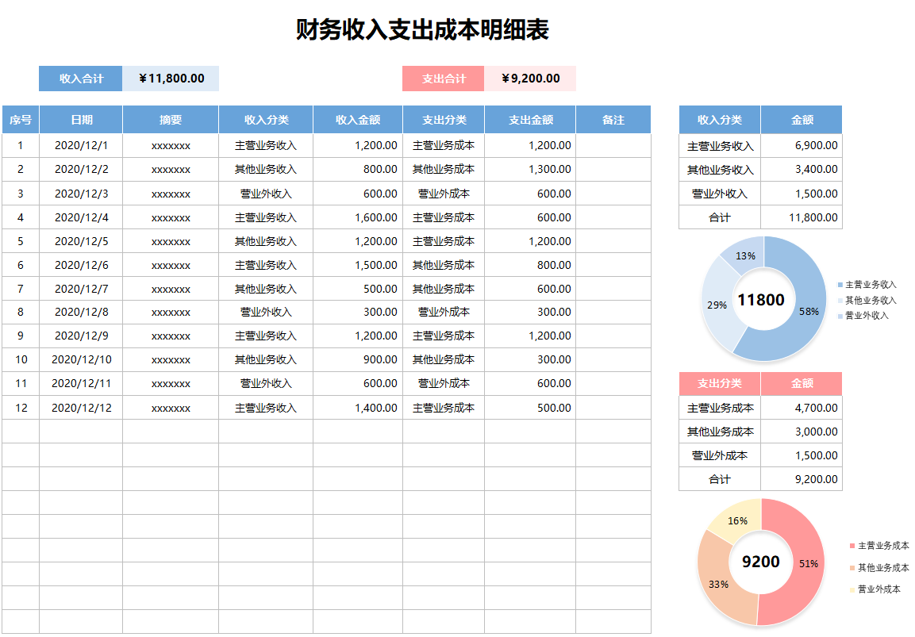Image resolution: width=915 pixels, height=637 pixels.
Task: Click the 其他业务收入 legend entry
Action: 867,301
